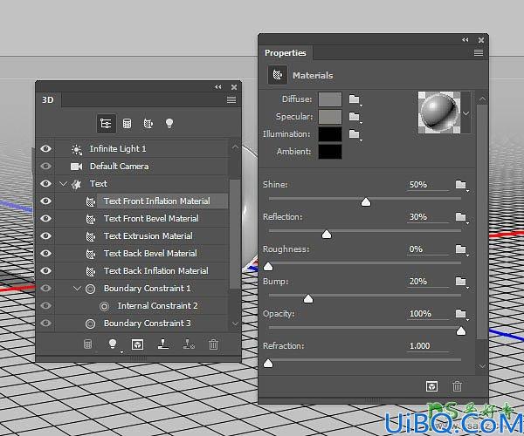Hide Text Front Bevel Material
Viewport: 524px width, 436px height.
point(45,218)
